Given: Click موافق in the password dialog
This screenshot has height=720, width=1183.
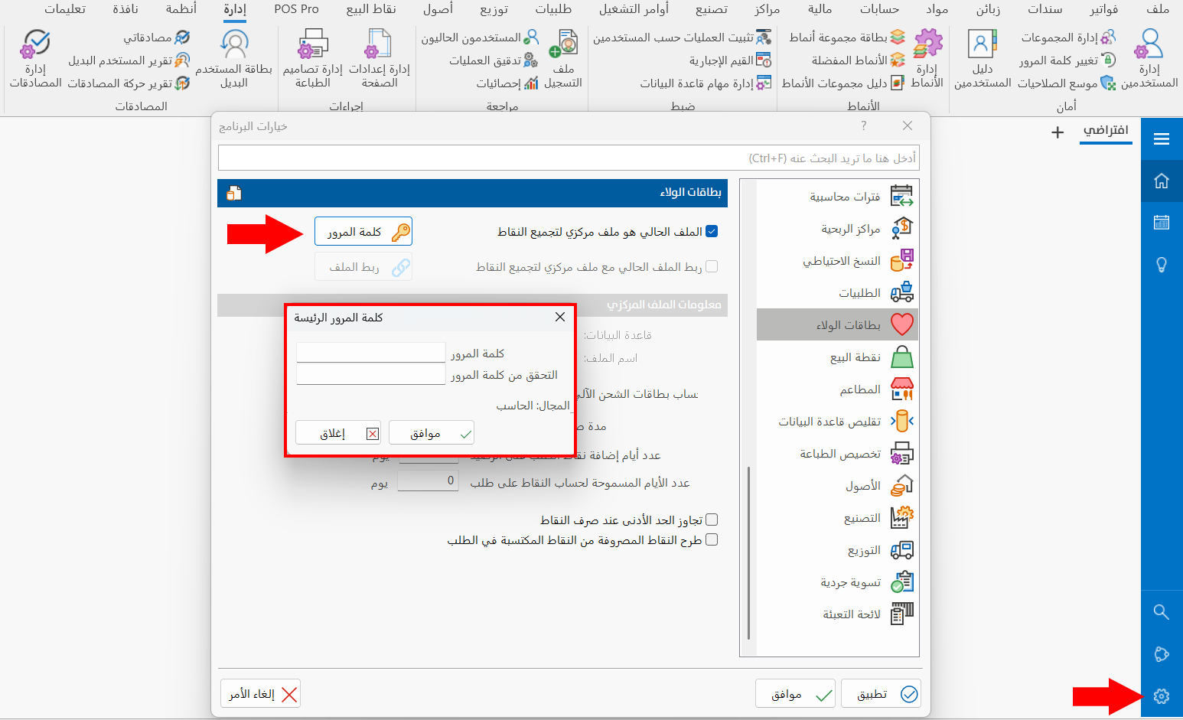Looking at the screenshot, I should (x=431, y=432).
